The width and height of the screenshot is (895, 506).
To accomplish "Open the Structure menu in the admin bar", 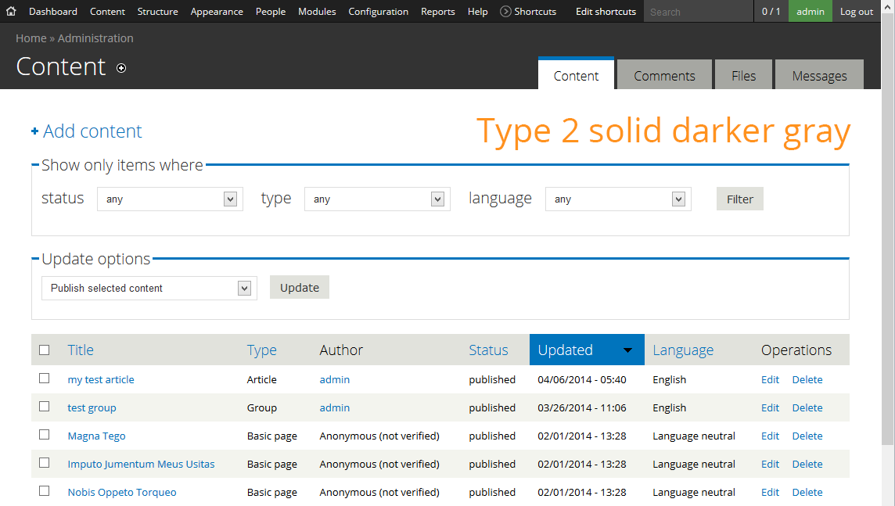I will 157,12.
